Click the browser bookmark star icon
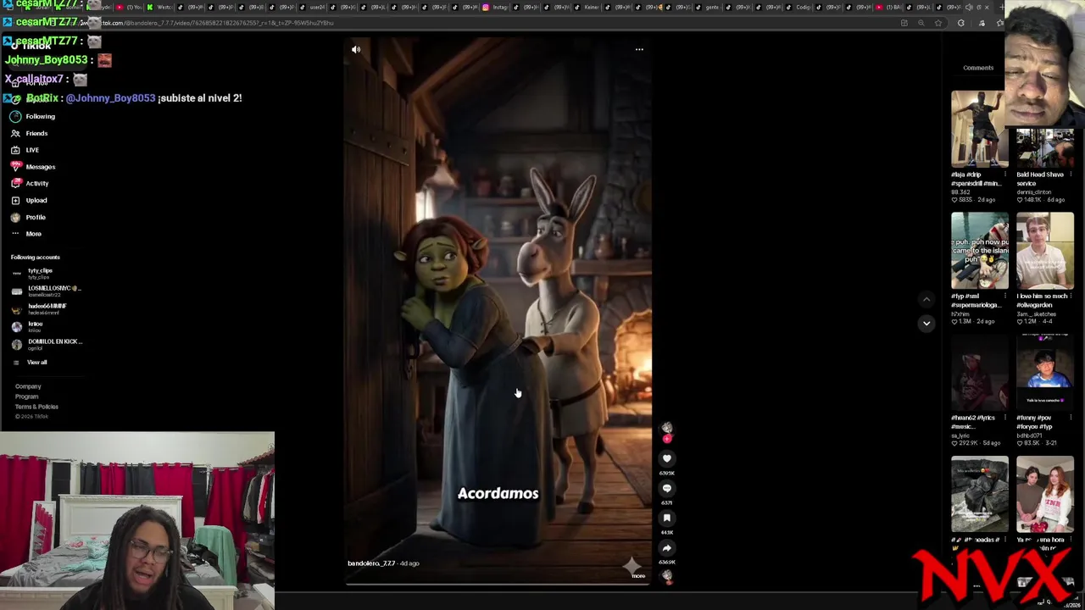The image size is (1085, 610). [x=938, y=23]
